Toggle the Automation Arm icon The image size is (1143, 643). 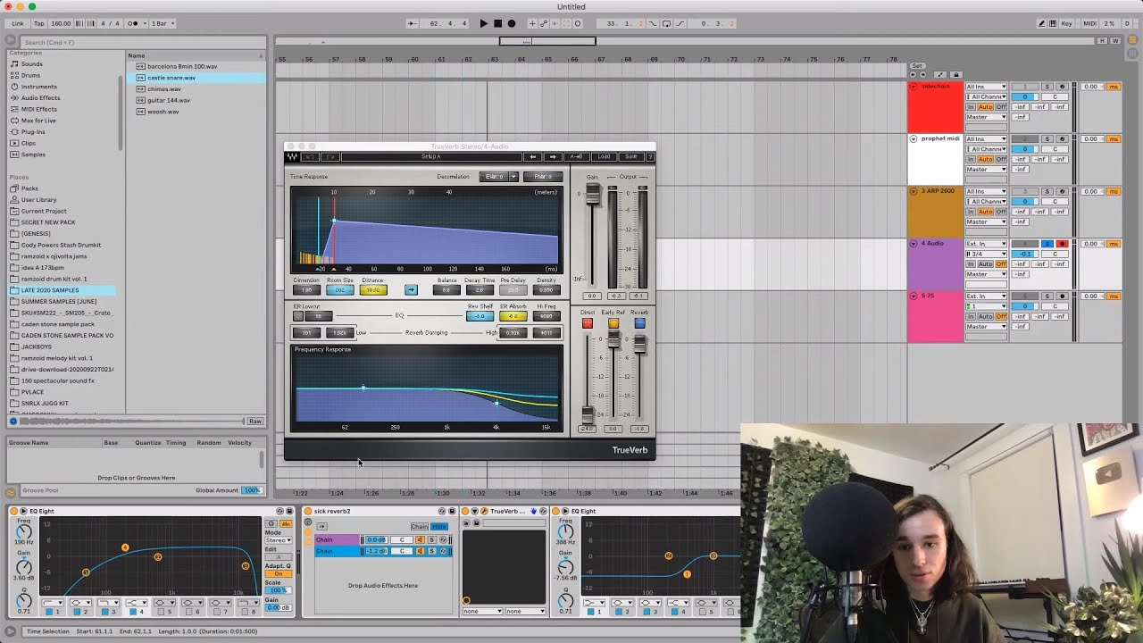pos(545,23)
